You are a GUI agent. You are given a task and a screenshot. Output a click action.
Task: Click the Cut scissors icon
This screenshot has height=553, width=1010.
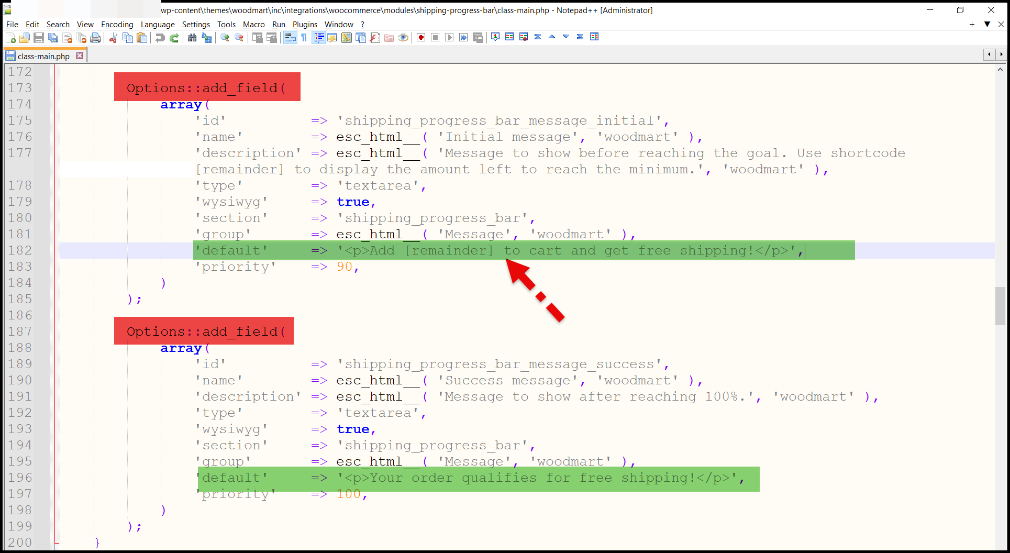click(x=113, y=38)
